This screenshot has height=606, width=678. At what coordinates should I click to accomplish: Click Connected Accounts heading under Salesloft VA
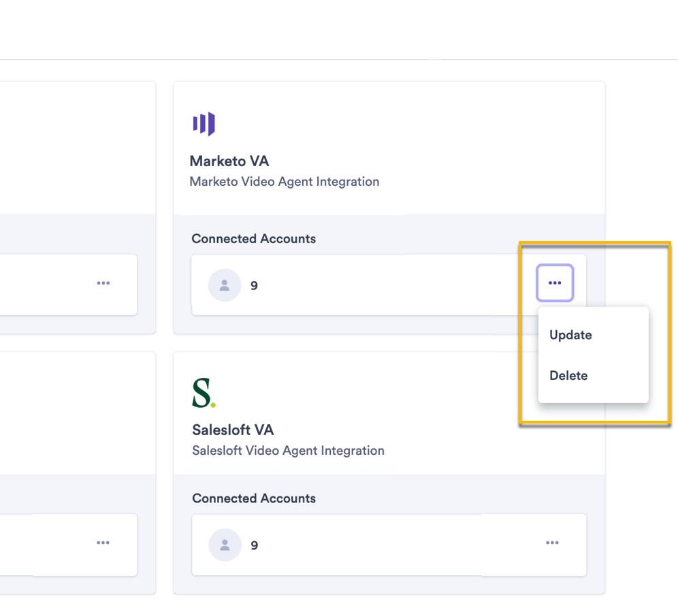(254, 498)
